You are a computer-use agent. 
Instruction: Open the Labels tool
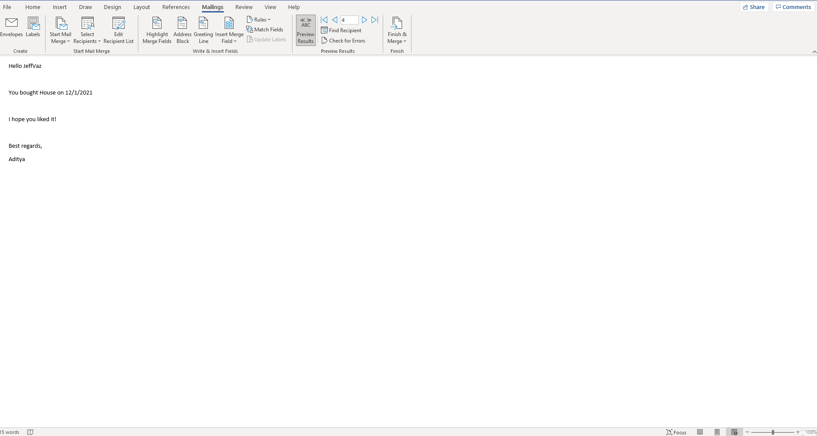coord(33,27)
